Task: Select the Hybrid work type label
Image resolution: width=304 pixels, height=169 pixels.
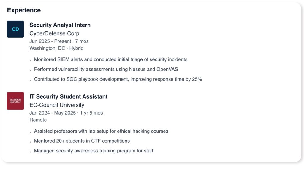Action: pos(76,48)
